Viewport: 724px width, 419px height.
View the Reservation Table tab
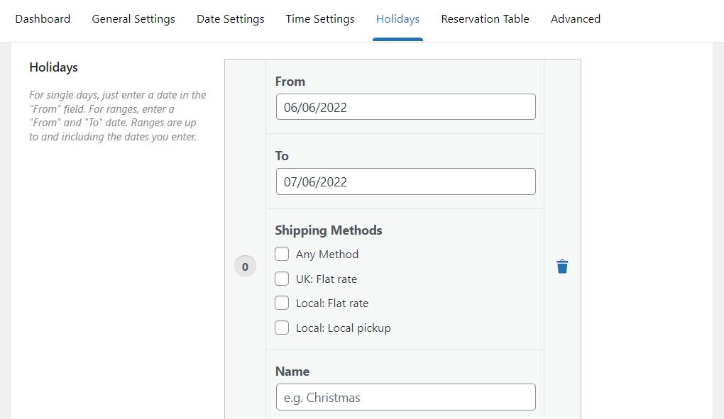click(x=485, y=19)
